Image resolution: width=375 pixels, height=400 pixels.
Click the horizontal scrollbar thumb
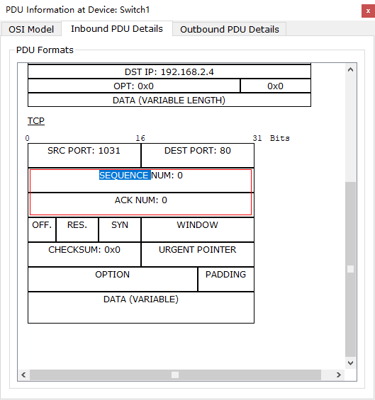click(x=175, y=375)
